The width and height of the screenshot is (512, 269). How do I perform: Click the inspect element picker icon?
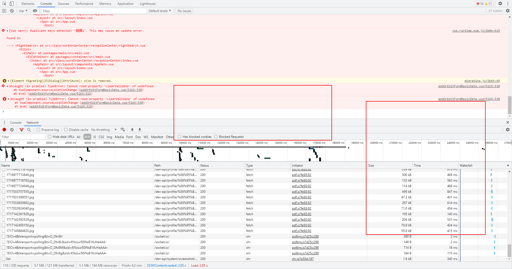coord(4,3)
